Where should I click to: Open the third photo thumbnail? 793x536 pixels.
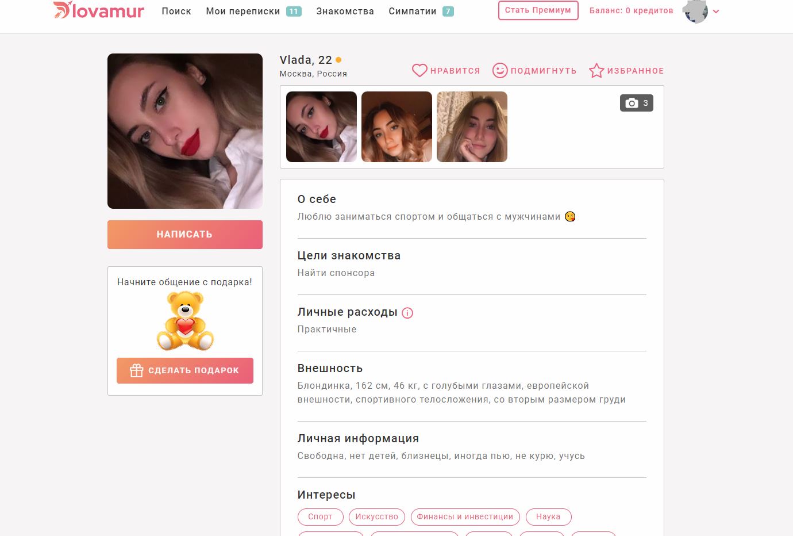point(472,127)
